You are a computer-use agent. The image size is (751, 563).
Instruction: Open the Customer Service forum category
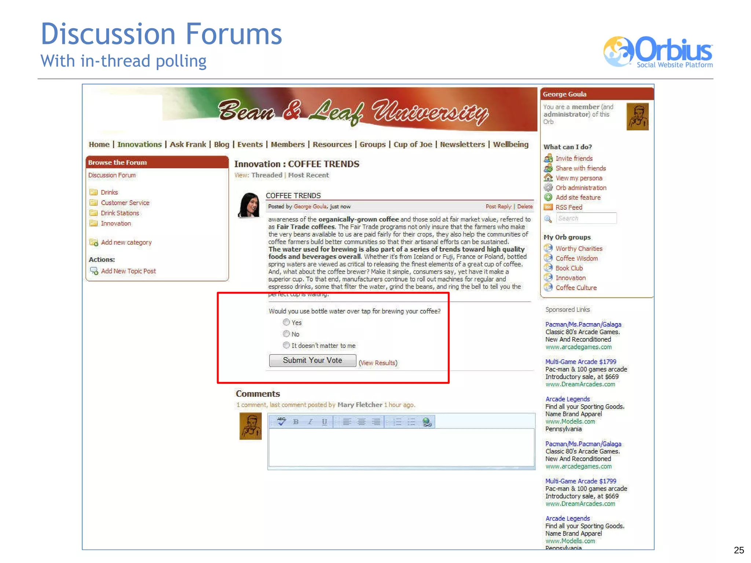(125, 203)
